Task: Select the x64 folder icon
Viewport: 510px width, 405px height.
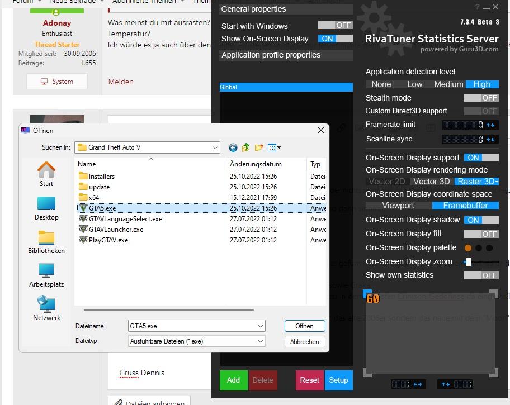Action: pos(83,197)
